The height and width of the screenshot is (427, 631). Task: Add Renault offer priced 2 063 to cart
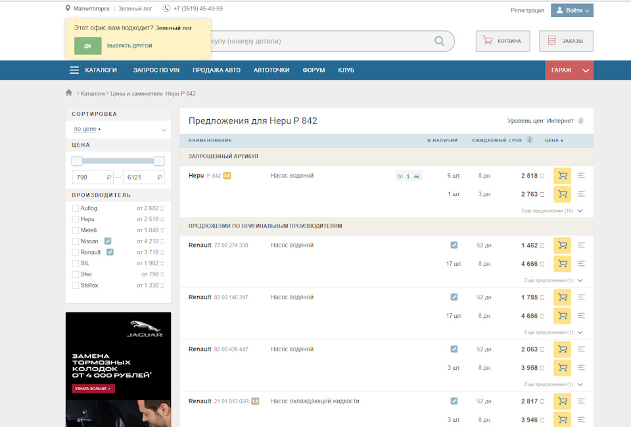(562, 349)
